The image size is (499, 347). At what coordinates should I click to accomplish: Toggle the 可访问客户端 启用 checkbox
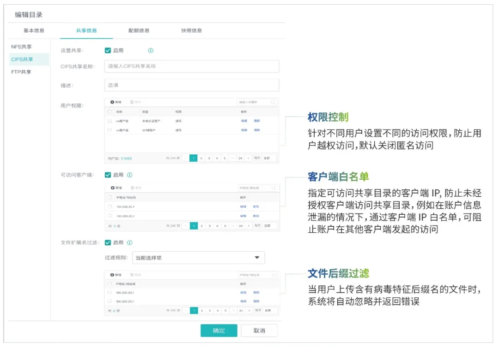[x=108, y=175]
